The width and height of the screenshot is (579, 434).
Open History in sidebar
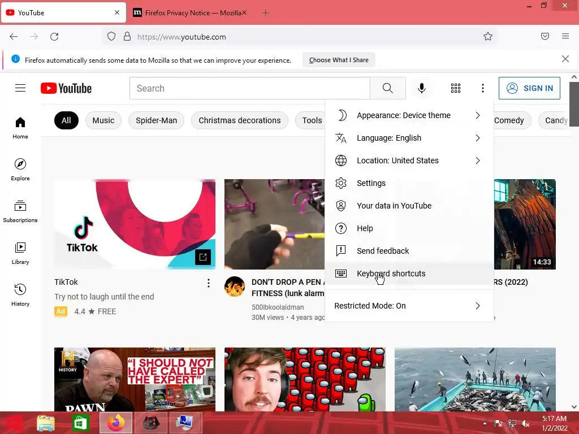click(20, 295)
